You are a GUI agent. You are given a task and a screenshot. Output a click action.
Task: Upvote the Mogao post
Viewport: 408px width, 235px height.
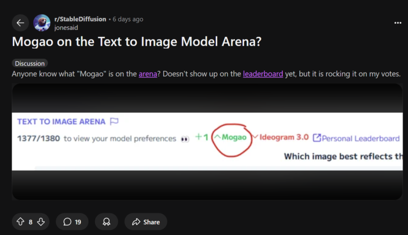[20, 222]
